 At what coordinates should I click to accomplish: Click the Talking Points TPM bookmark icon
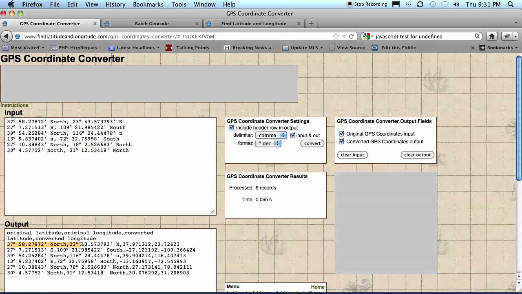[x=169, y=48]
